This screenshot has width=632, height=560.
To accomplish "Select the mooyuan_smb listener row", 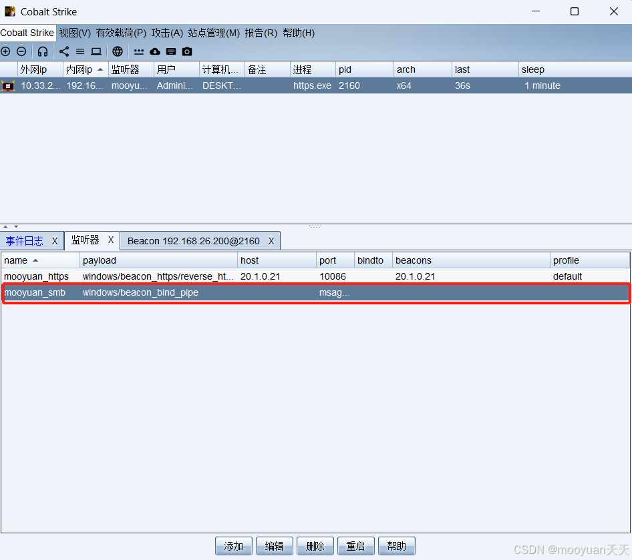I will [x=315, y=292].
